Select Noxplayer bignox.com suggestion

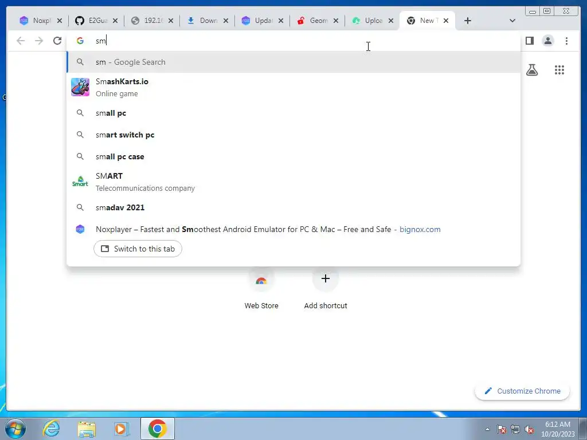coord(293,229)
